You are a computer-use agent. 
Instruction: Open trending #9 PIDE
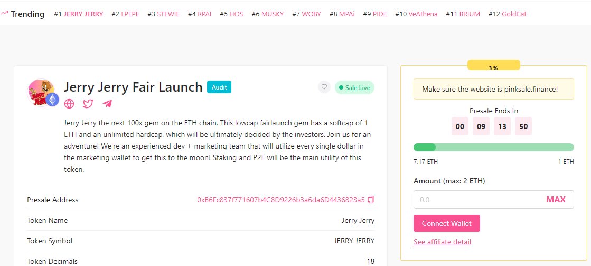click(x=375, y=14)
